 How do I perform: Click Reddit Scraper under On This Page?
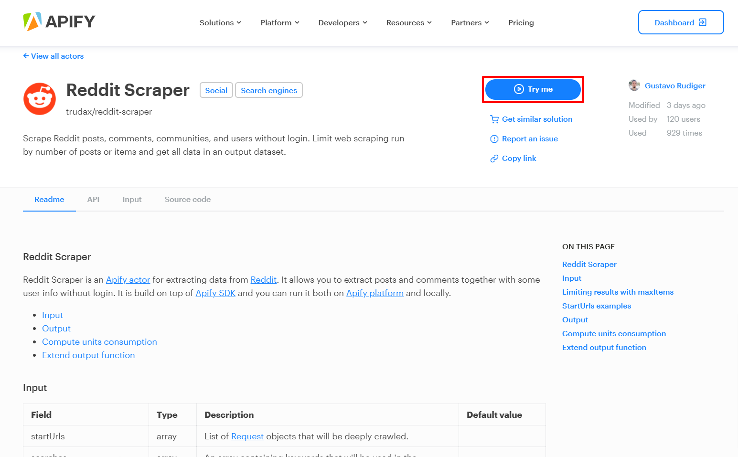589,265
